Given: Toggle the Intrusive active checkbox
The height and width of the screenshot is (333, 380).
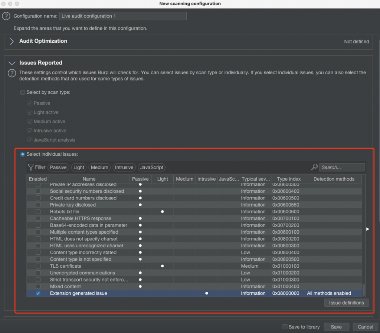Looking at the screenshot, I should (30, 131).
